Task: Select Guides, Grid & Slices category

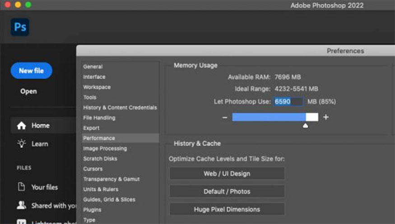Action: [109, 199]
